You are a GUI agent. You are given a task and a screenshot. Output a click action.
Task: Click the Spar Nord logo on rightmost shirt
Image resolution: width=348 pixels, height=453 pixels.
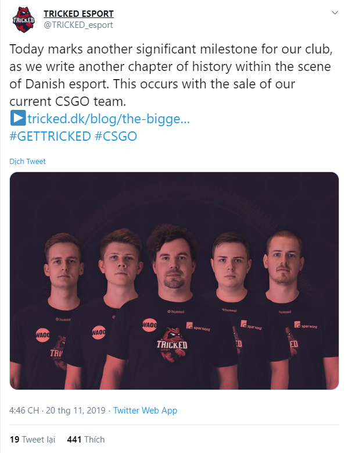[x=306, y=325]
